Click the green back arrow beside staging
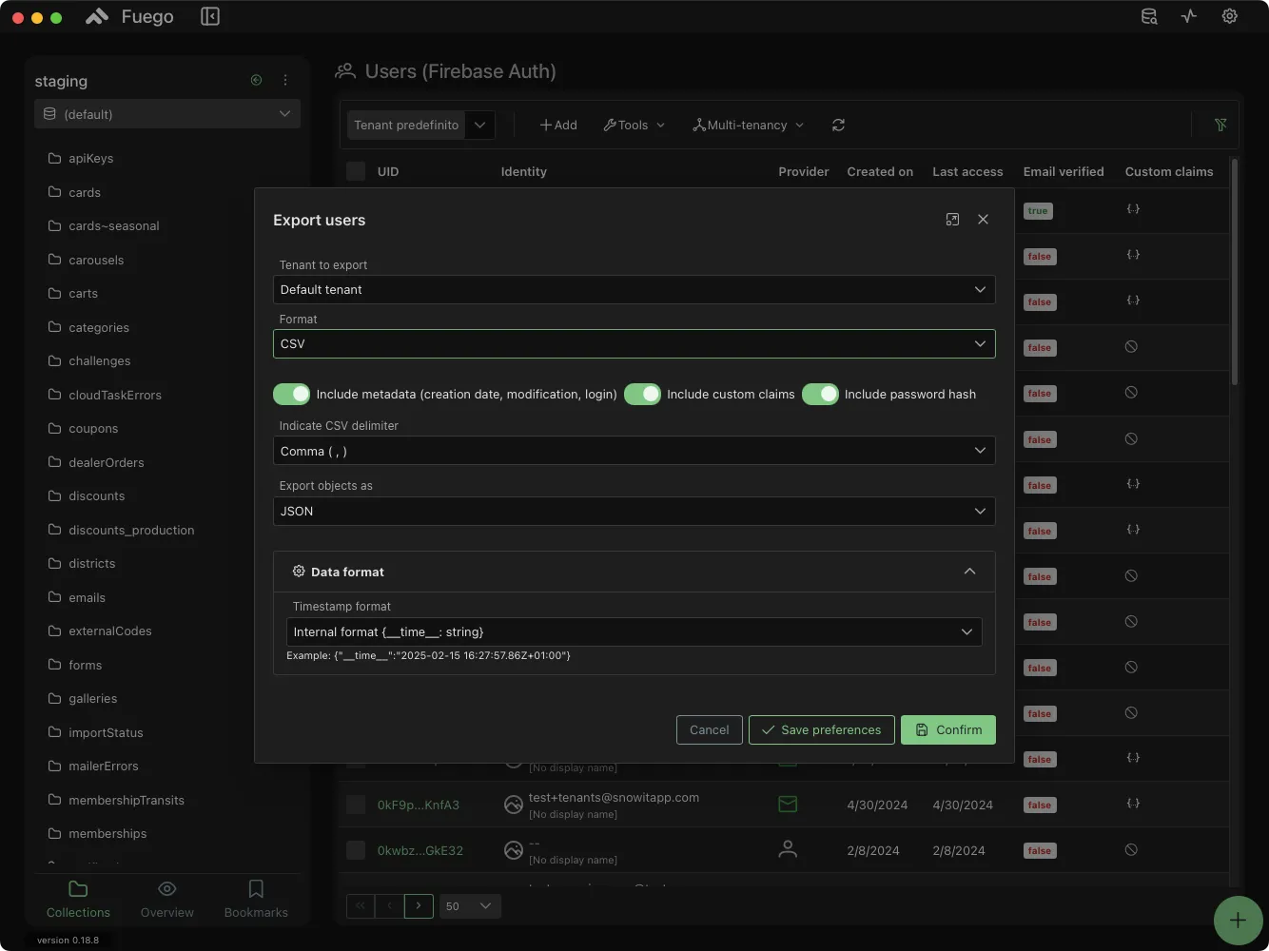This screenshot has height=951, width=1269. coord(256,80)
